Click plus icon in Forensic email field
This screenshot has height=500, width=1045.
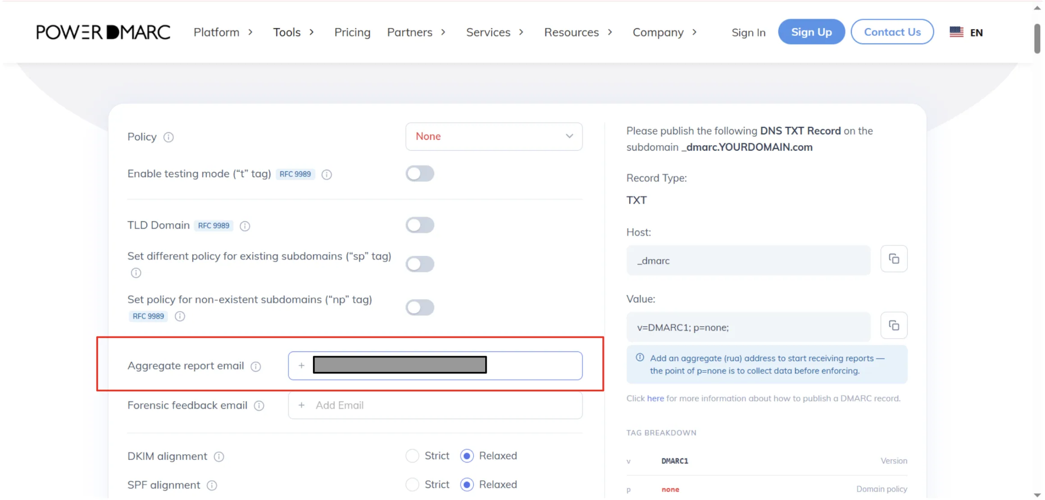301,406
